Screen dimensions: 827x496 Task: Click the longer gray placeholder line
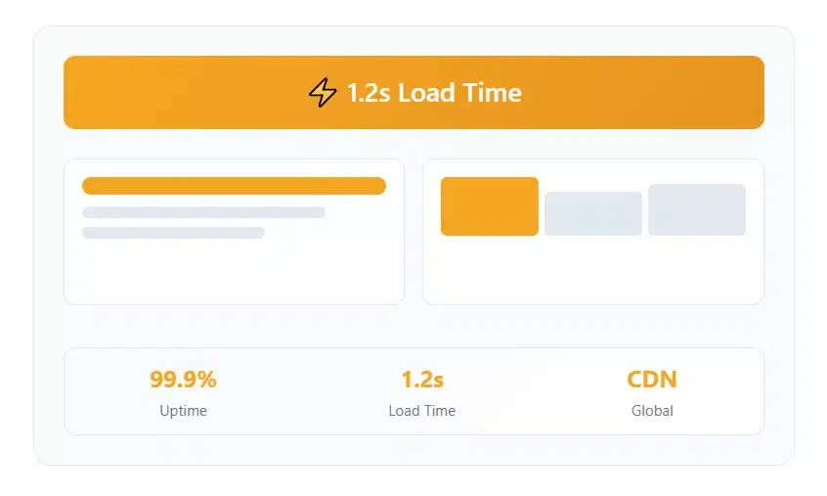coord(203,212)
